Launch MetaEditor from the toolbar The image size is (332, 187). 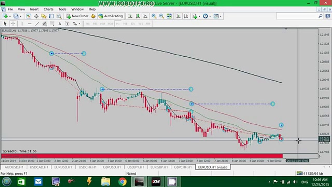pyautogui.click(x=93, y=16)
